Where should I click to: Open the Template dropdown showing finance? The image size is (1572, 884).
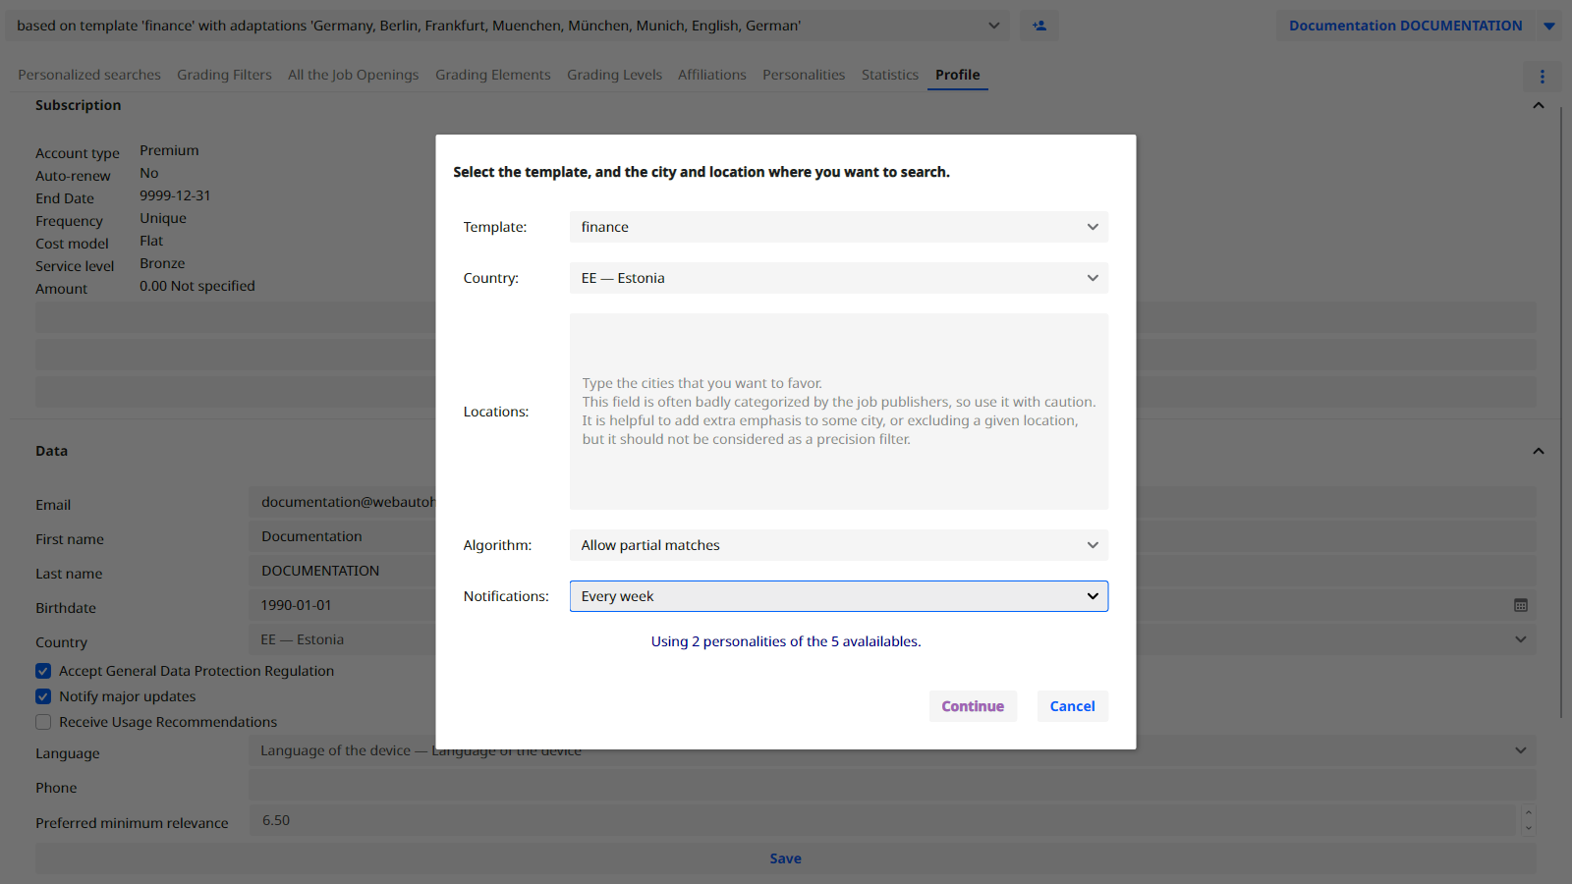pyautogui.click(x=838, y=227)
